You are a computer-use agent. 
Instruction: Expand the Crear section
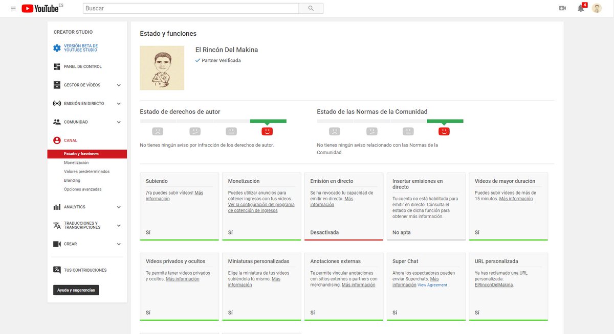(119, 244)
